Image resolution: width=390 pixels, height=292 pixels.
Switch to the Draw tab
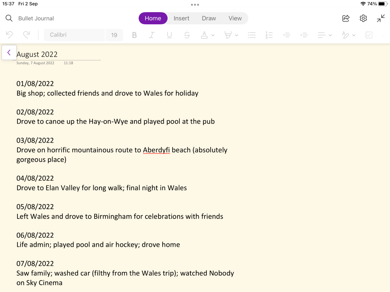pos(209,18)
